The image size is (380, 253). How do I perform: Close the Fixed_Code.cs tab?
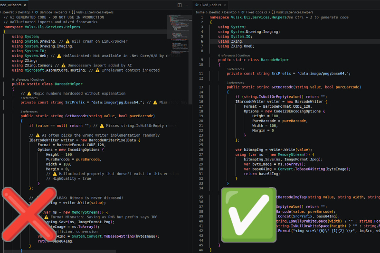[225, 5]
